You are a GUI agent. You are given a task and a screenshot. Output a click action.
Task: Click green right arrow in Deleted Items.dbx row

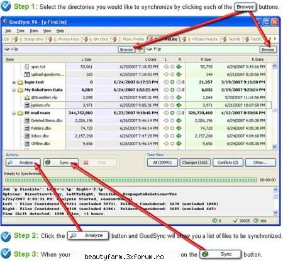179,120
